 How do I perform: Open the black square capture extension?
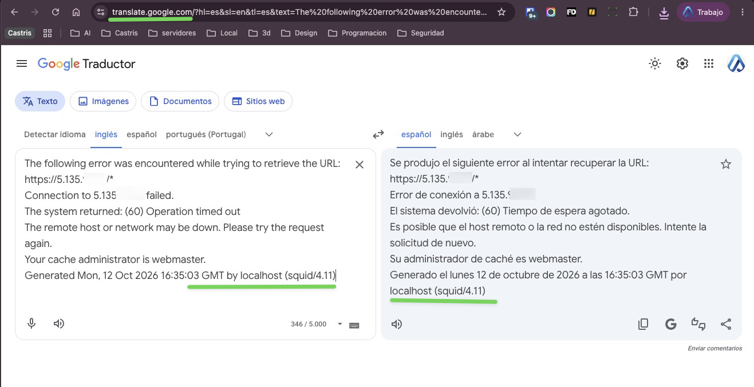click(x=613, y=12)
